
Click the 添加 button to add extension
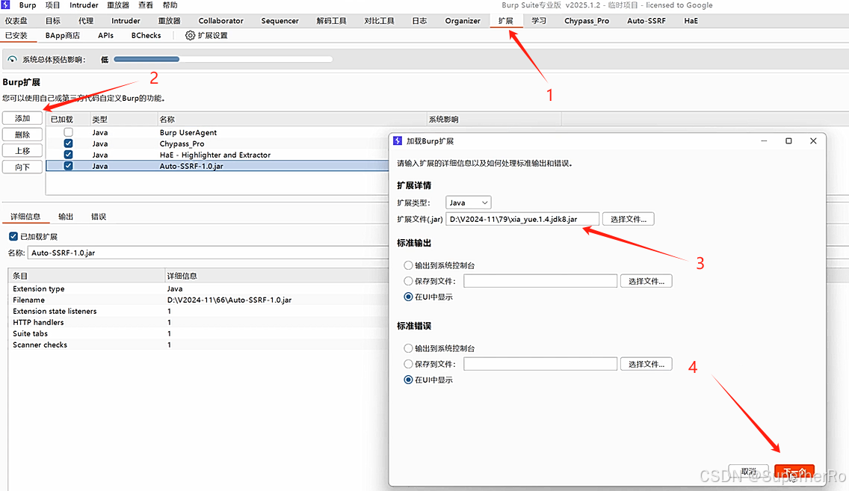(22, 118)
